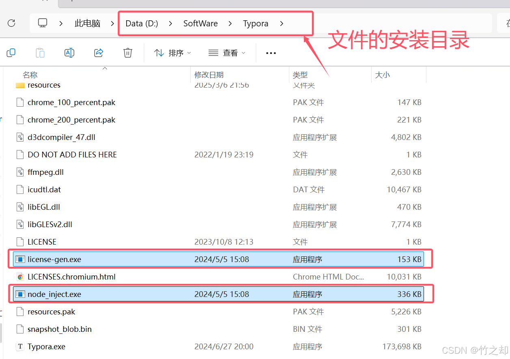Select file name Typora.exe
This screenshot has height=359, width=510.
point(46,347)
